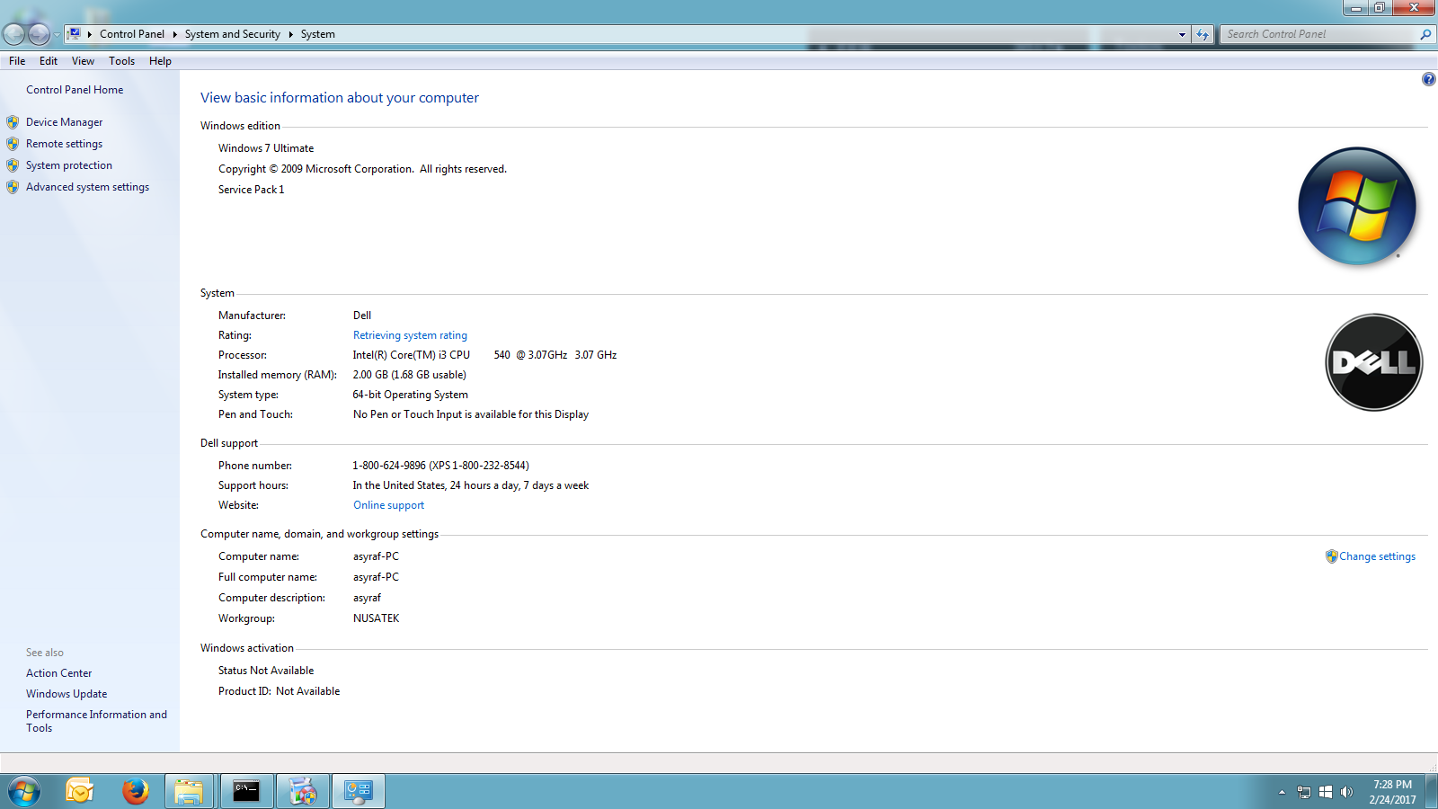
Task: Open Device Manager from the sidebar
Action: (64, 122)
